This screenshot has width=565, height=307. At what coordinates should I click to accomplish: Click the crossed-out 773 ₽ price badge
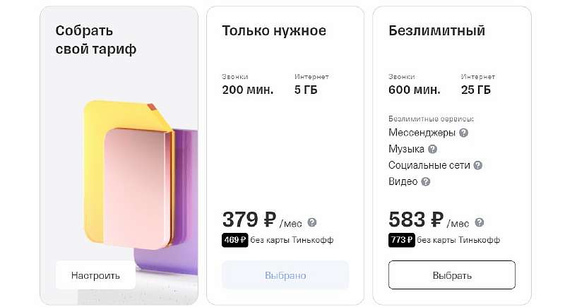(x=402, y=240)
